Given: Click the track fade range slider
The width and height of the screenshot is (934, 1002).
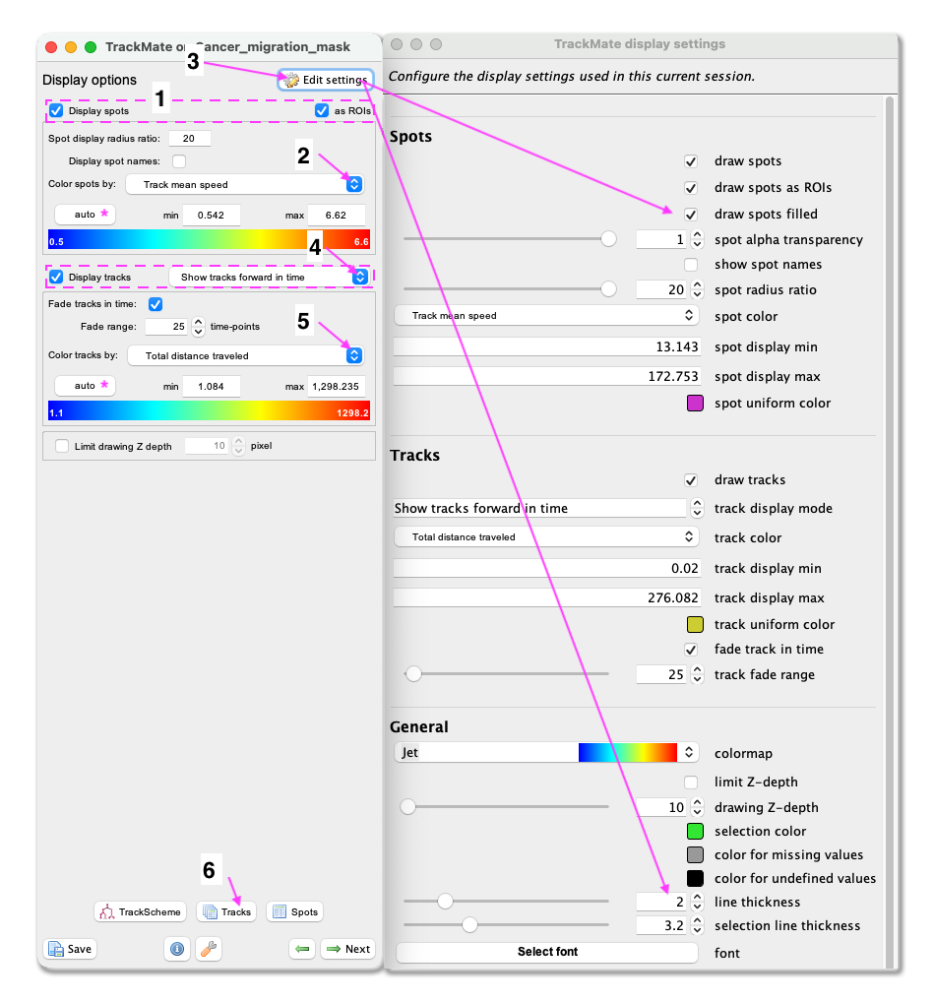Looking at the screenshot, I should pos(507,673).
